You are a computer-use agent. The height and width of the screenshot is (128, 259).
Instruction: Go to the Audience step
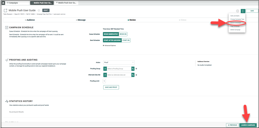pyautogui.click(x=30, y=20)
